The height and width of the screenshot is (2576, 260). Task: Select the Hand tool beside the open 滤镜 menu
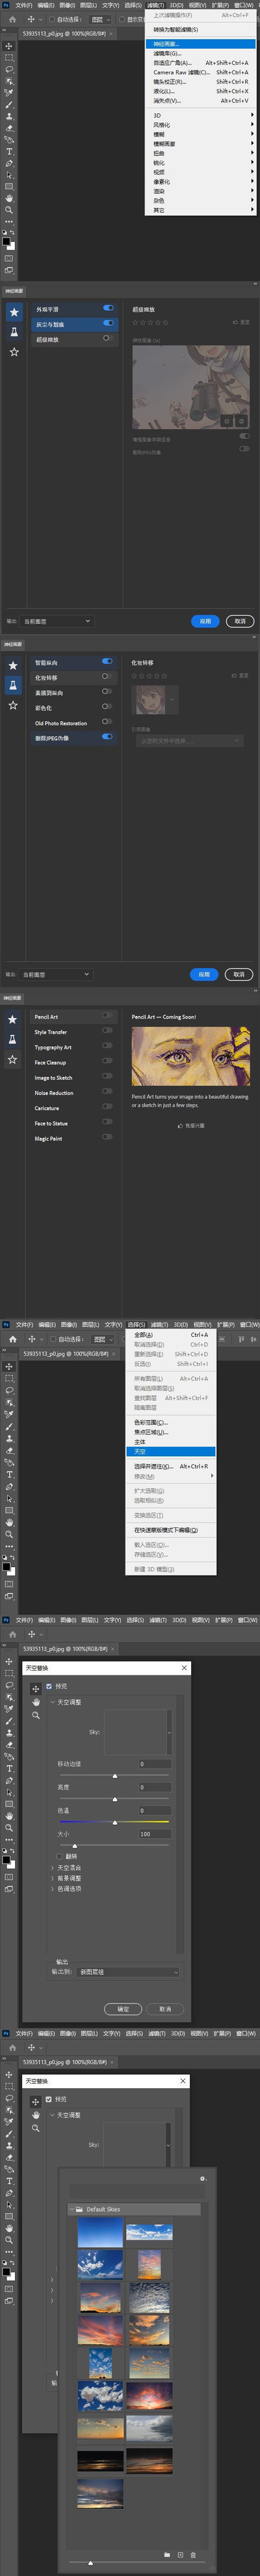tap(9, 198)
